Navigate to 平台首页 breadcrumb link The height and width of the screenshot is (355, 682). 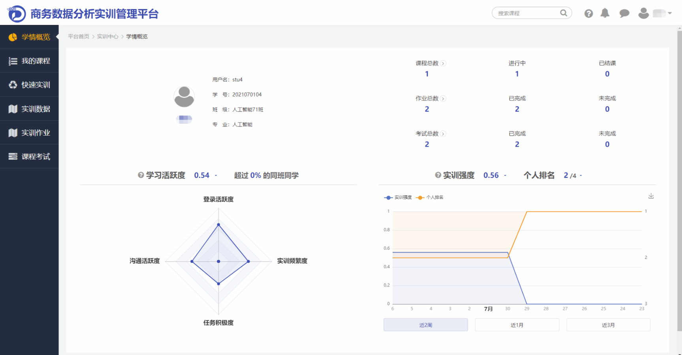(79, 36)
